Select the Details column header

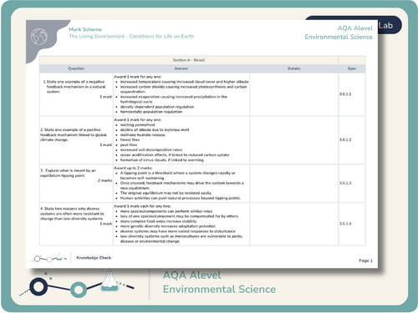click(x=294, y=68)
